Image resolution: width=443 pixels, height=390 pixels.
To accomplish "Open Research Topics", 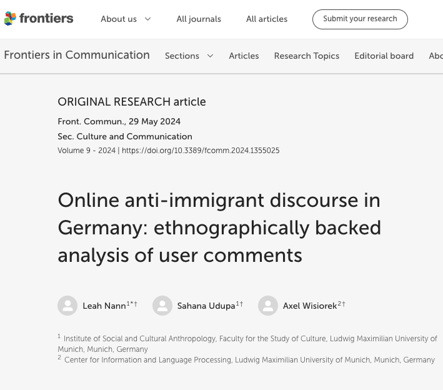I will [307, 56].
